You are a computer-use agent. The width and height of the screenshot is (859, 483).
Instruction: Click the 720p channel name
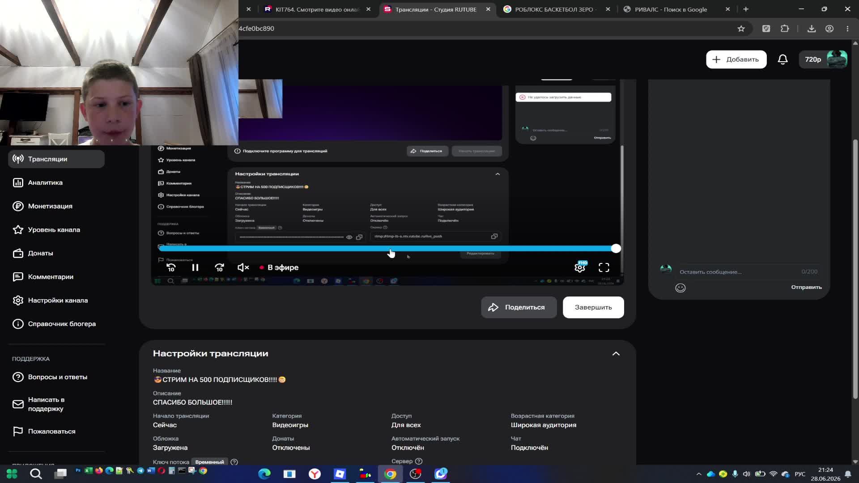click(x=813, y=59)
